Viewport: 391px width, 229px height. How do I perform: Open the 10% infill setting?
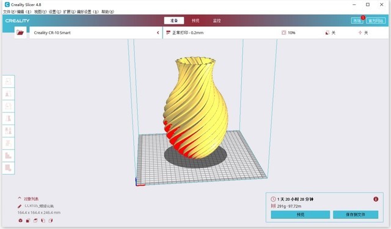pos(288,32)
